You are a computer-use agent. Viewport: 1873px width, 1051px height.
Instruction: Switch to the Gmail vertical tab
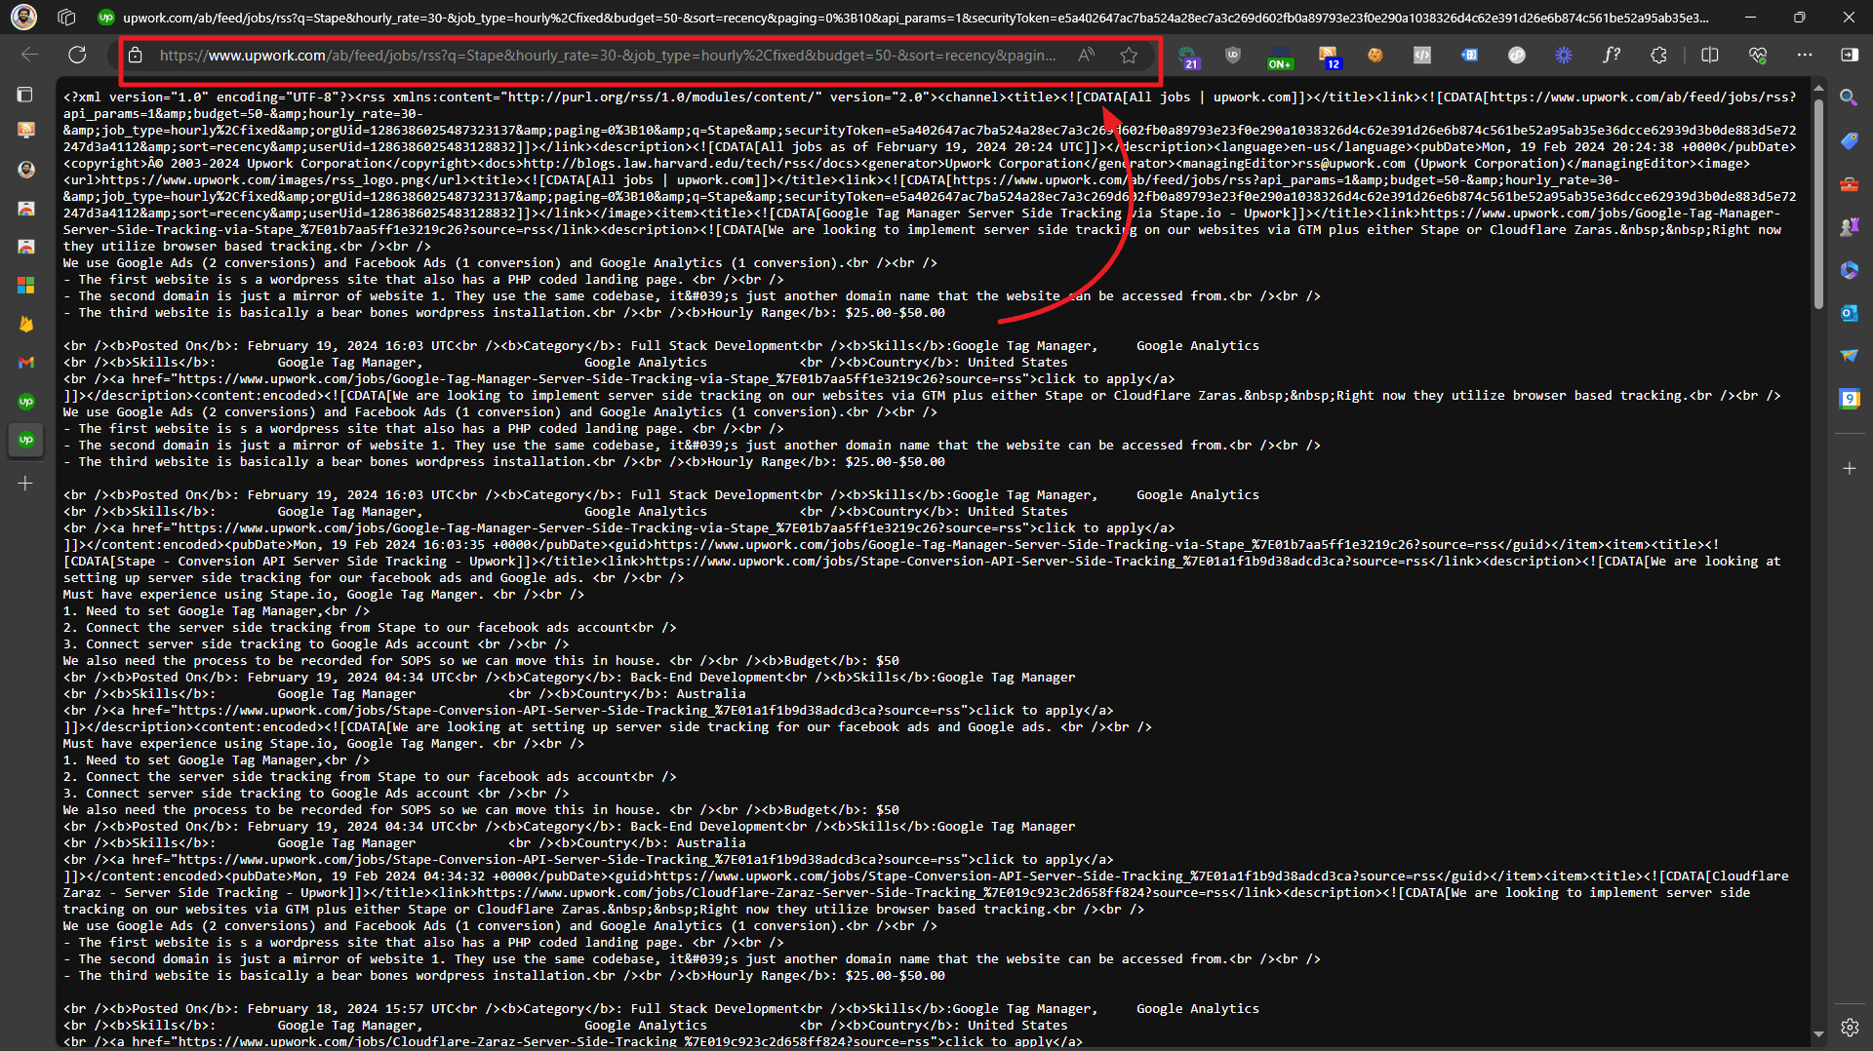[26, 363]
